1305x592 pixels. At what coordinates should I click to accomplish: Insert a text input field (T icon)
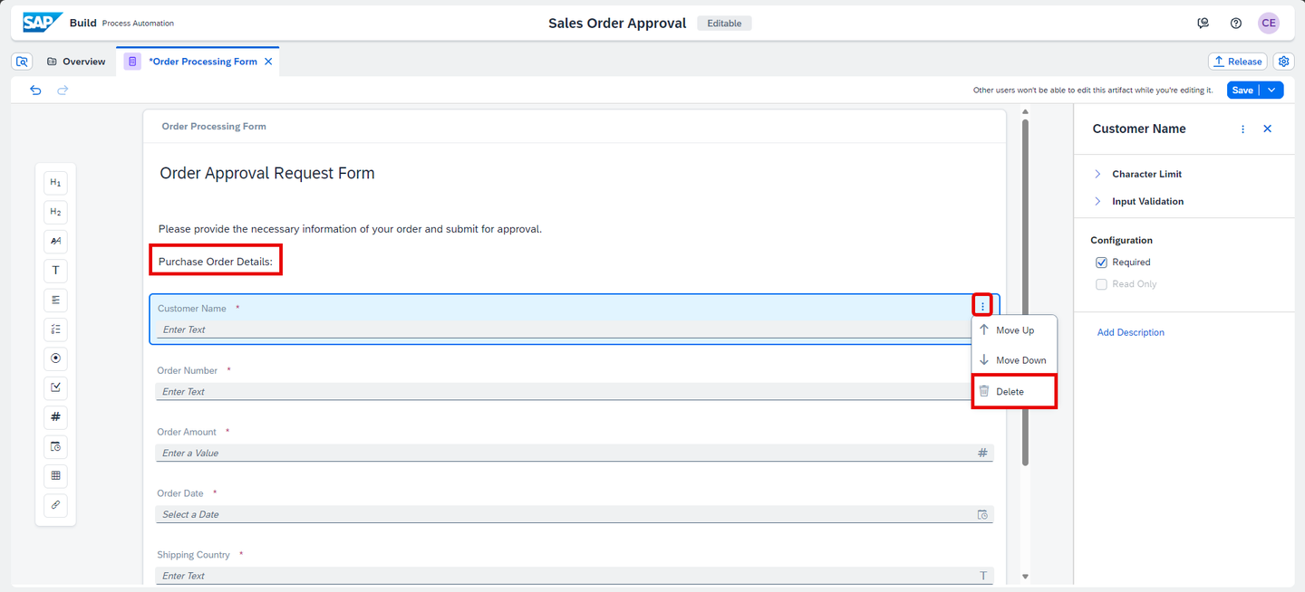[55, 270]
